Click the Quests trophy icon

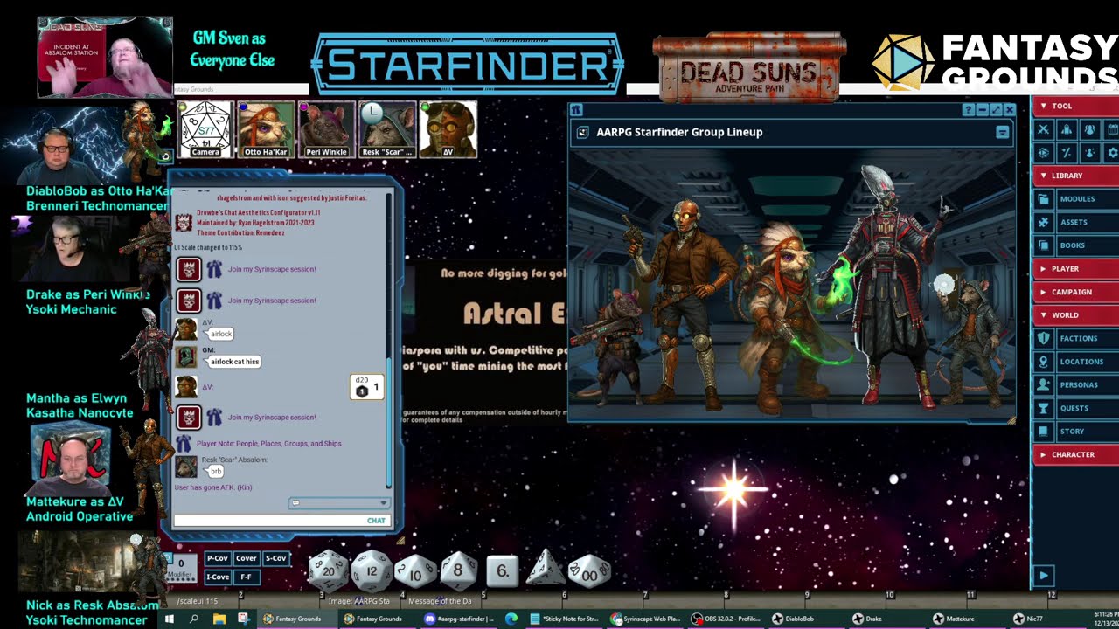[1043, 408]
